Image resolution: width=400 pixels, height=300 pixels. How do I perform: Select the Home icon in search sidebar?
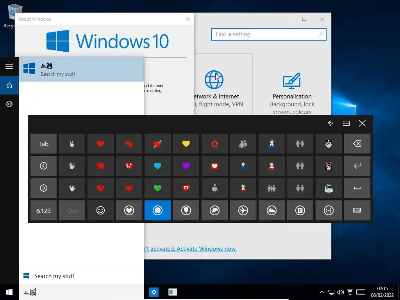pyautogui.click(x=9, y=85)
